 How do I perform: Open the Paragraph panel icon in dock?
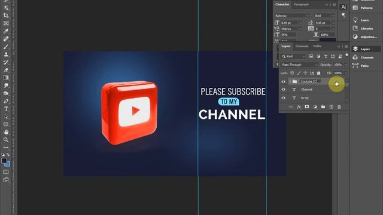pyautogui.click(x=344, y=16)
